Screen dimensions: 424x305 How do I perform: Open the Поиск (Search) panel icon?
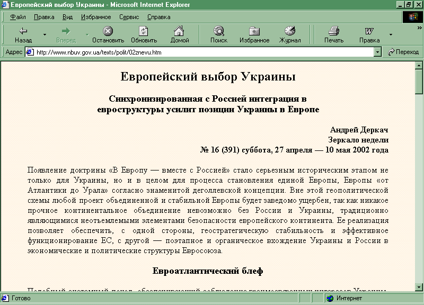coord(218,31)
